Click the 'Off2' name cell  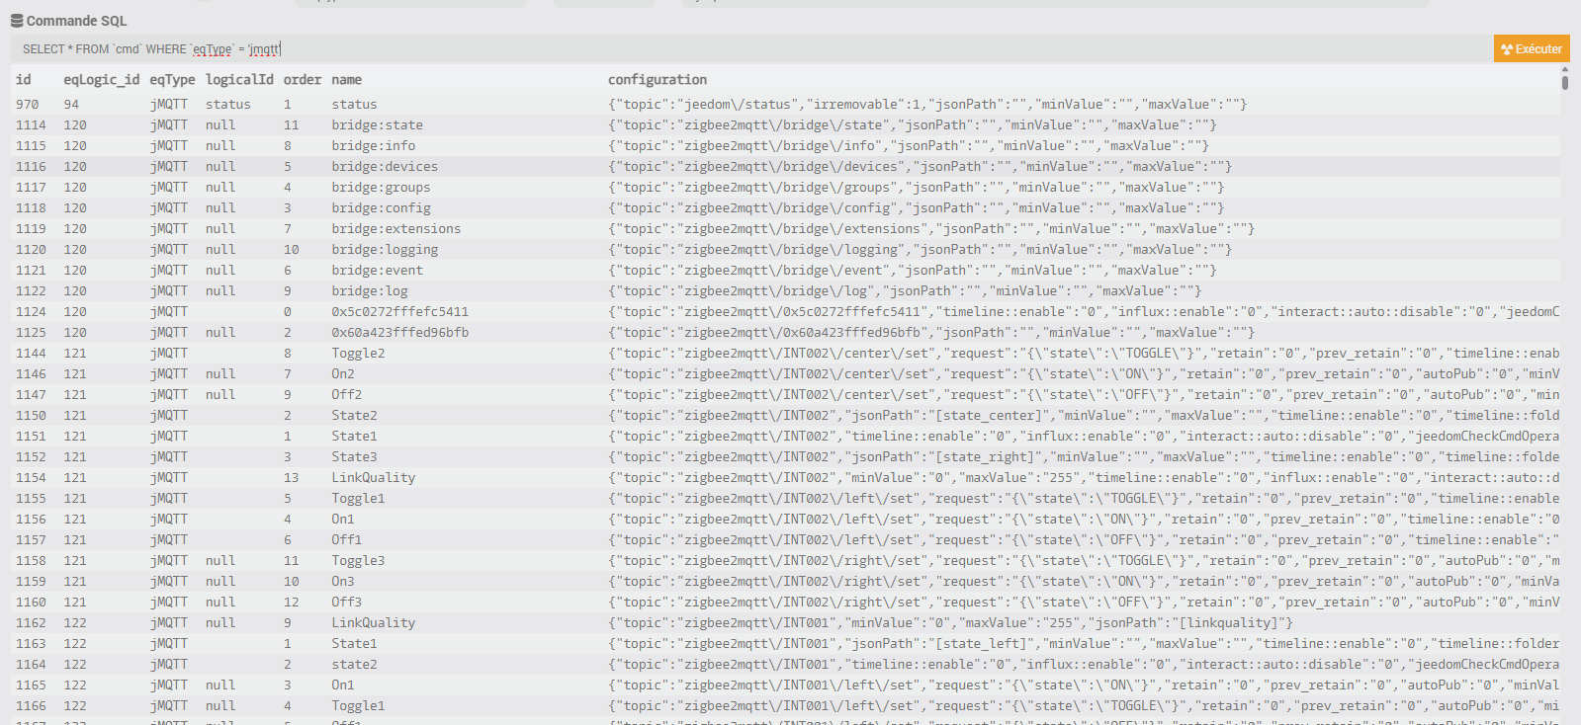point(346,395)
